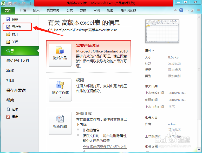
Task: Click 添加标记 field
Action: pyautogui.click(x=174, y=70)
